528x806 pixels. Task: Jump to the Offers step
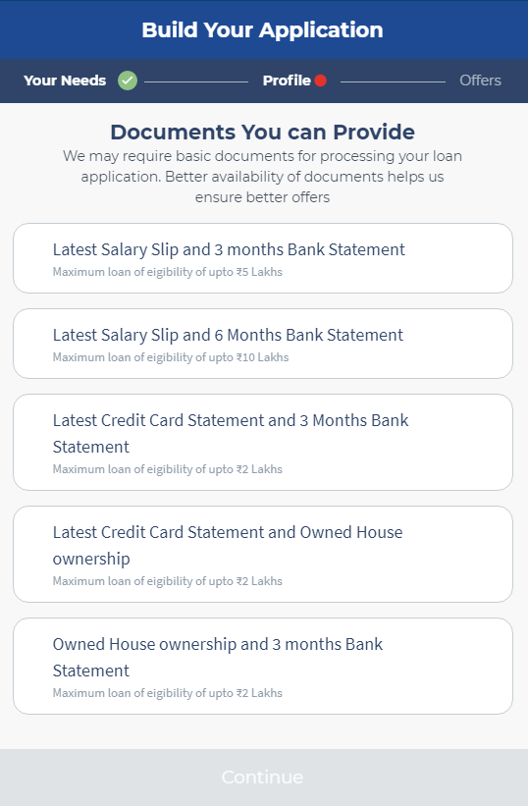point(480,81)
